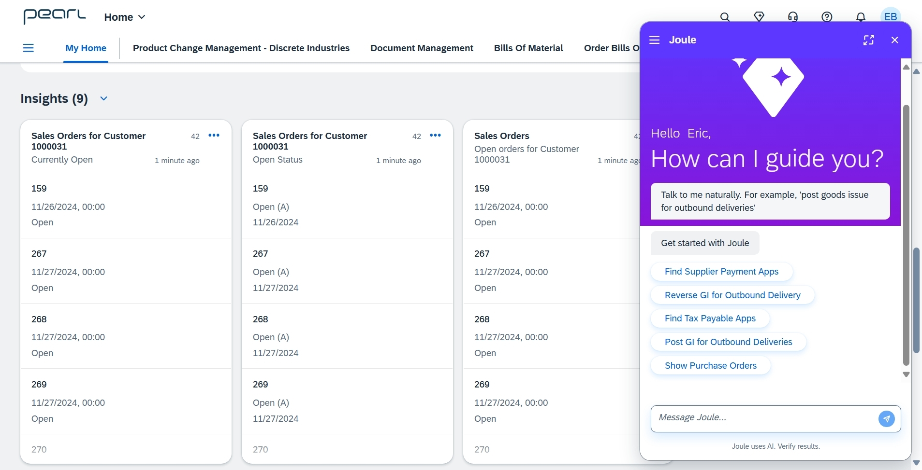The height and width of the screenshot is (470, 922).
Task: Open the Document Management tab
Action: 422,48
